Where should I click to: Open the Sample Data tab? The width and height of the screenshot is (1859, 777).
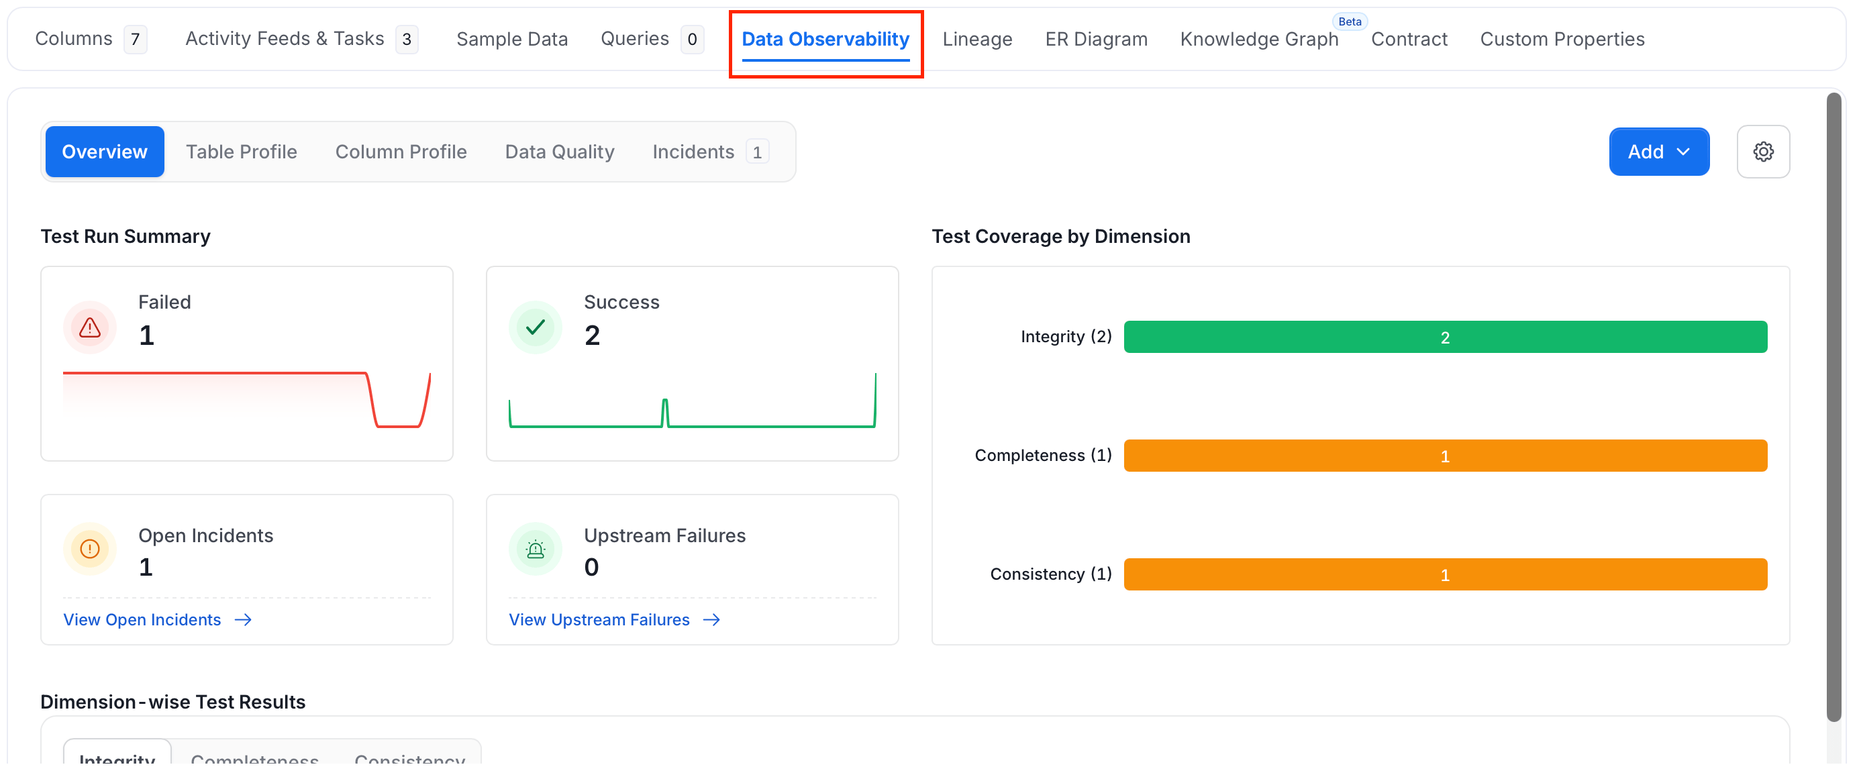[x=511, y=39]
